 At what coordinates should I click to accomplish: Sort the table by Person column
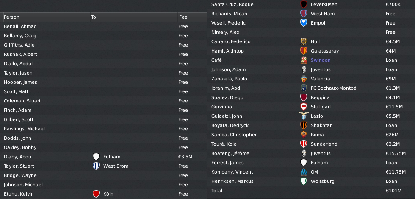click(14, 17)
